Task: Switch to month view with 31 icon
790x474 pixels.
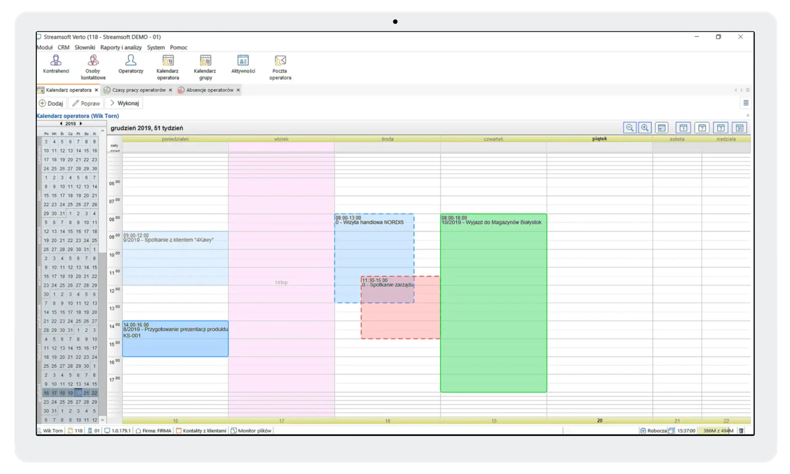Action: tap(740, 128)
